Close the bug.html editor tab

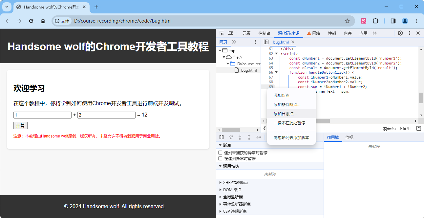coord(293,42)
